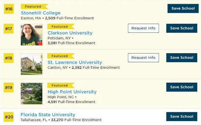
Task: Open the Stonehill College link
Action: pos(41,13)
